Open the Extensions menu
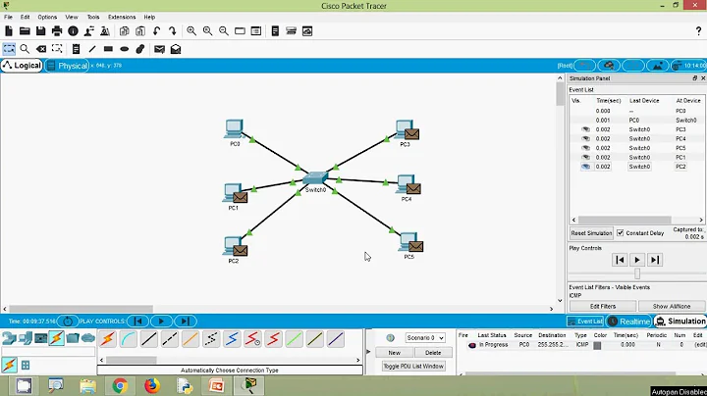The image size is (707, 396). [122, 17]
